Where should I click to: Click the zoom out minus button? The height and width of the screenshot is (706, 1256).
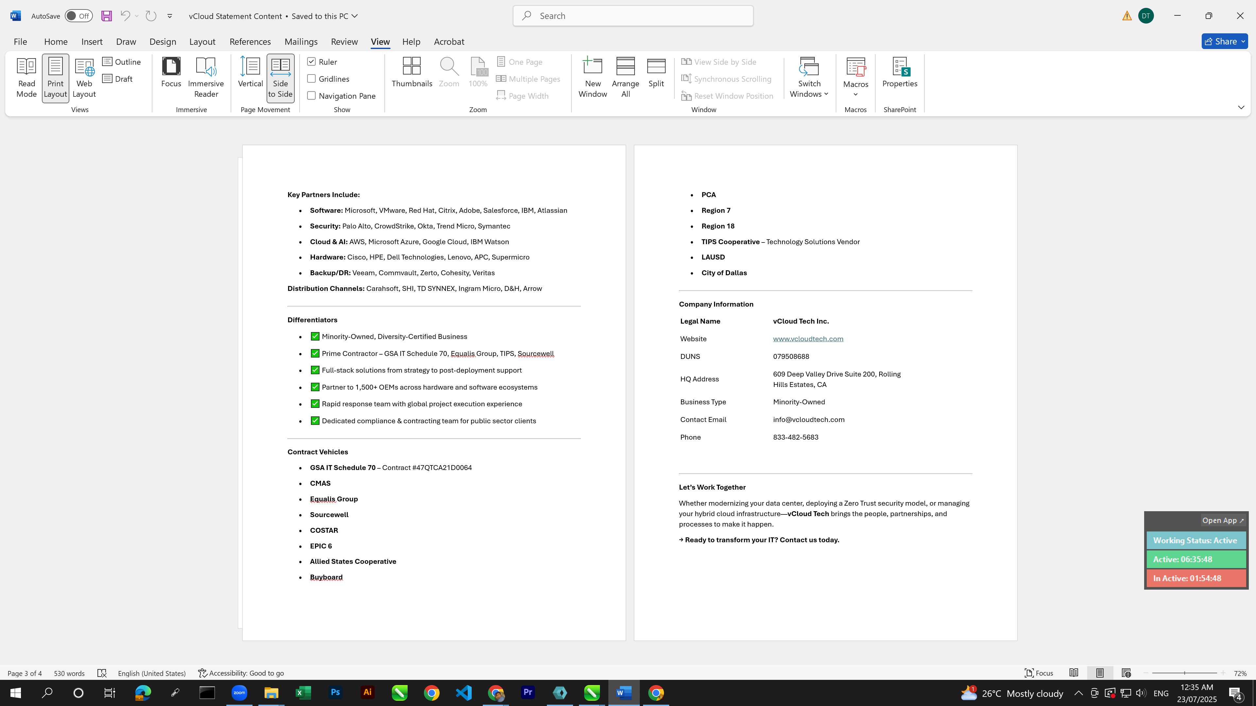[1145, 673]
